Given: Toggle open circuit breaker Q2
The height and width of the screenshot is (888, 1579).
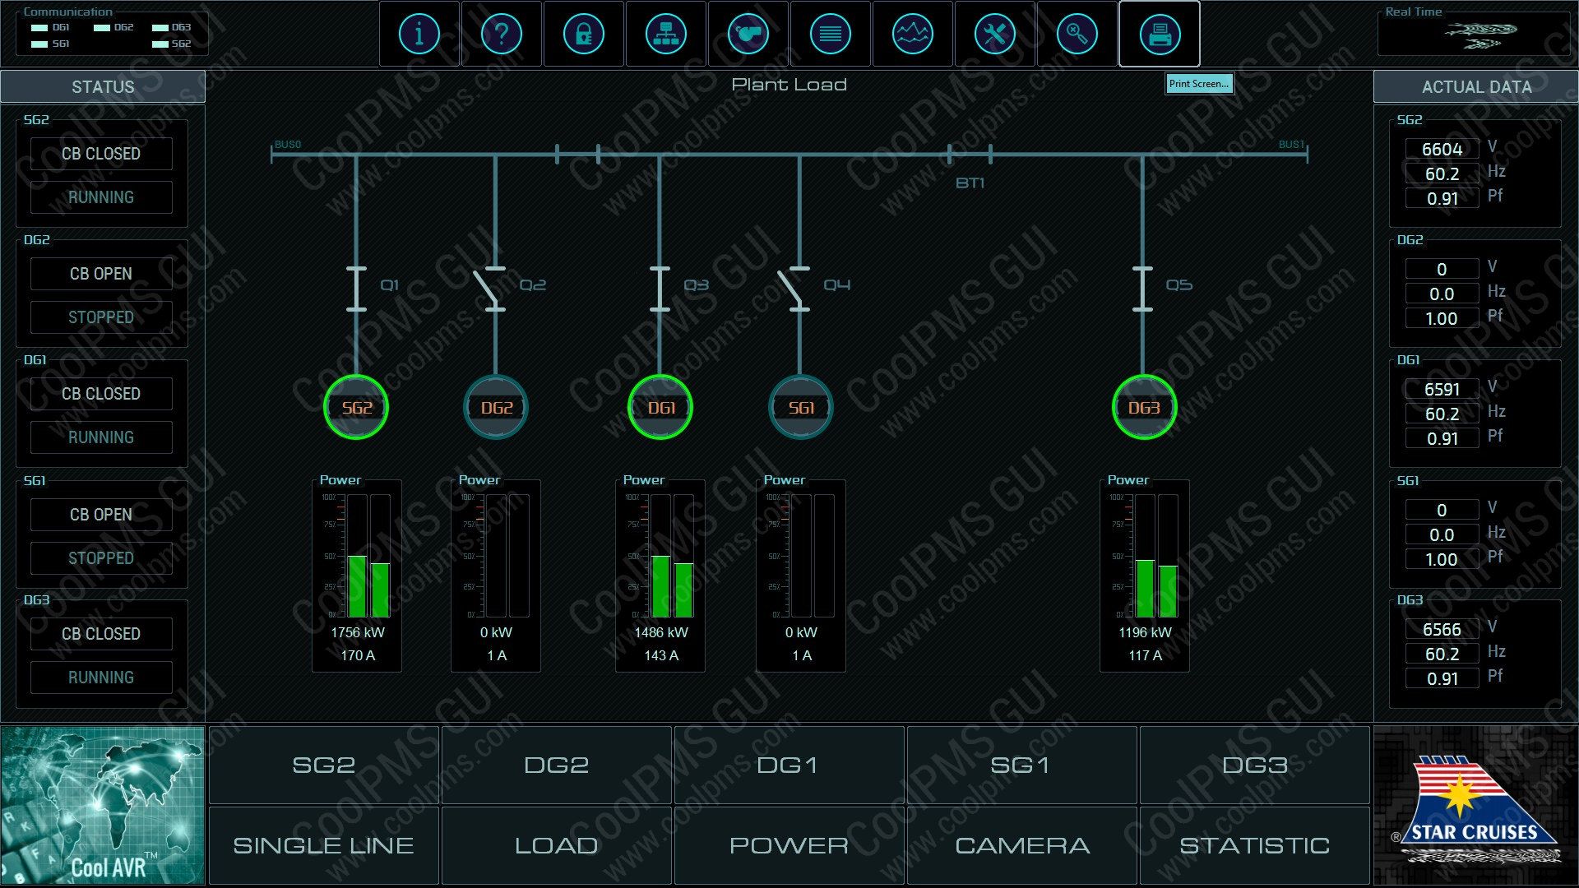Looking at the screenshot, I should [x=491, y=289].
